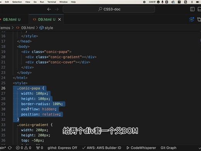Synchronize changes via status bar sync icon

tap(10, 148)
